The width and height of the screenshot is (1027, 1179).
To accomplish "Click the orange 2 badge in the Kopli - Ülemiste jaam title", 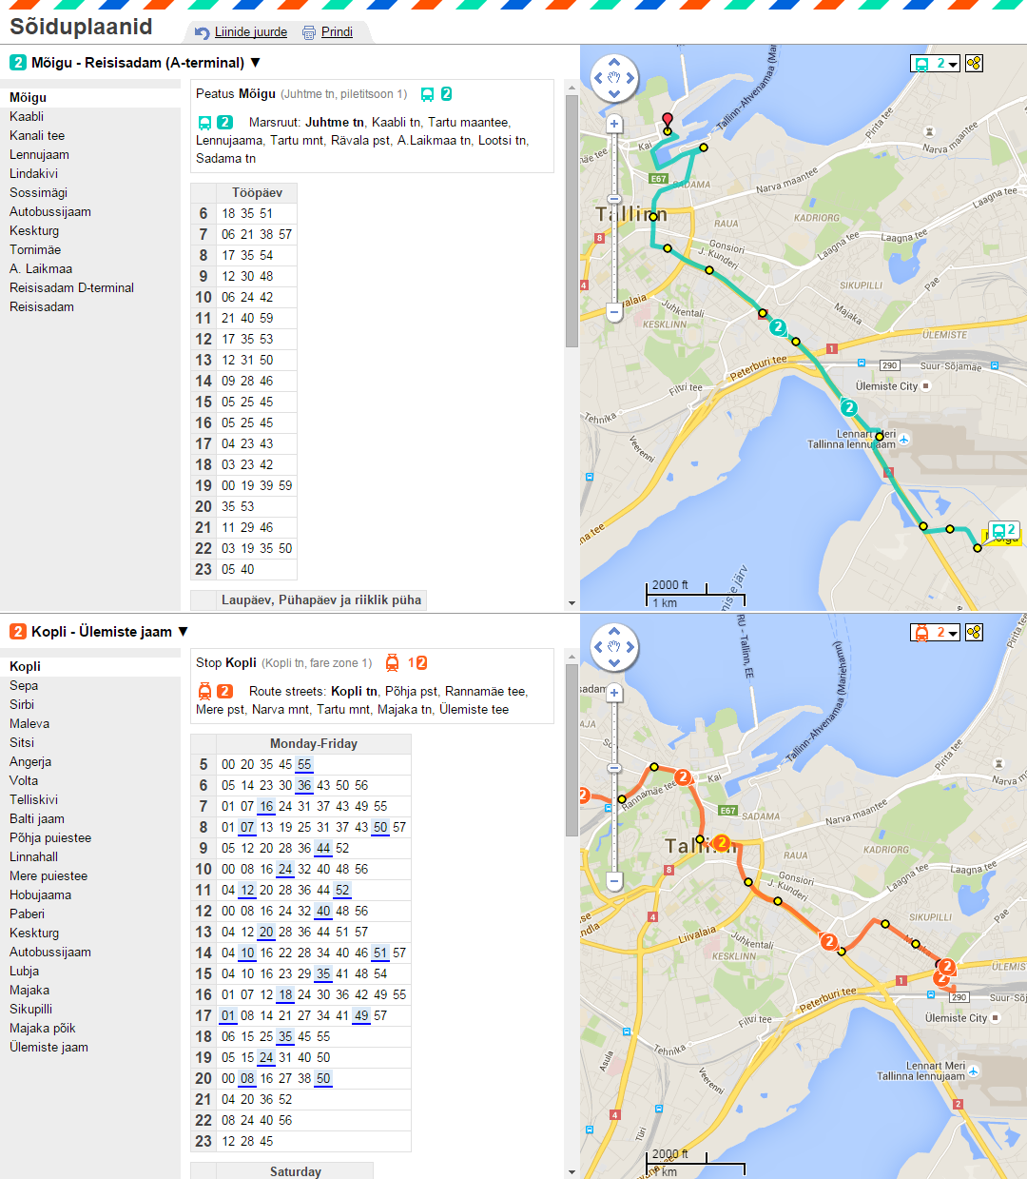I will [x=18, y=632].
